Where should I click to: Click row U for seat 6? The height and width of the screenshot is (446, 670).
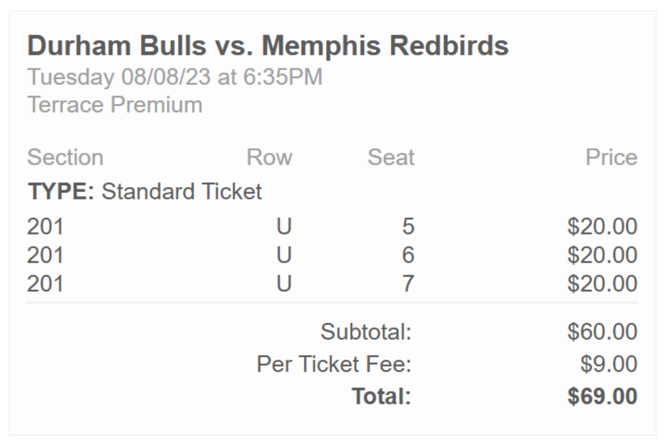click(x=284, y=255)
